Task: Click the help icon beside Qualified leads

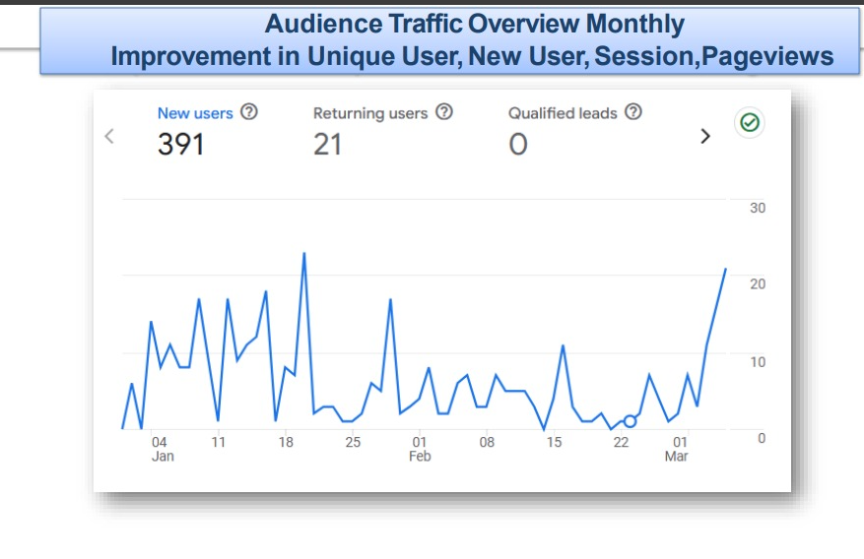Action: pyautogui.click(x=633, y=112)
